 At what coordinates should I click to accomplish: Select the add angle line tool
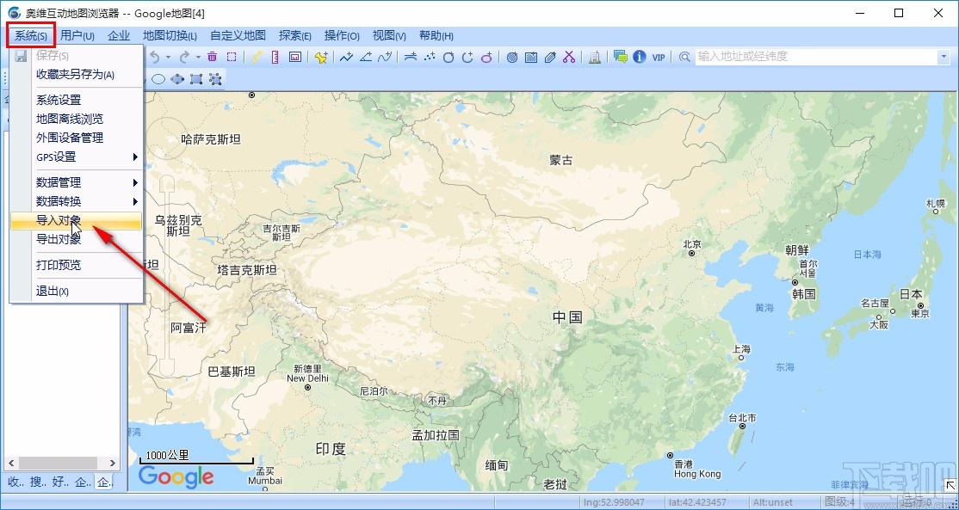pos(366,57)
